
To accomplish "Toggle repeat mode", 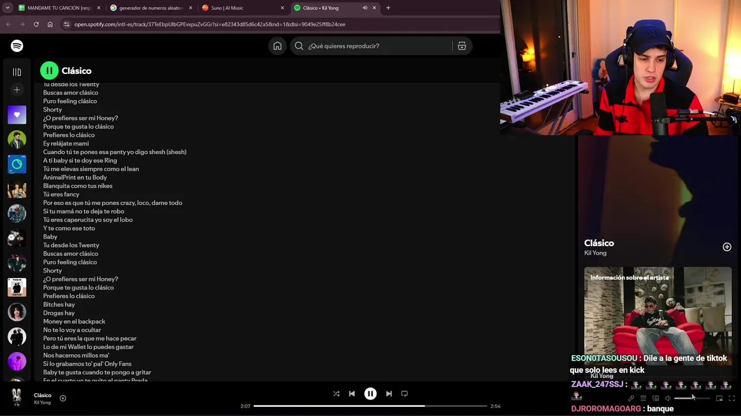I will pos(405,393).
